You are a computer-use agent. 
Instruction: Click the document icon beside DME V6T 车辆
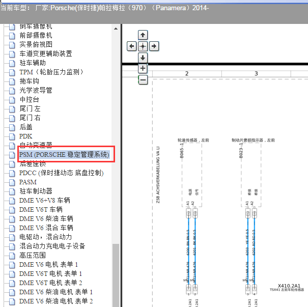[x=12, y=210]
